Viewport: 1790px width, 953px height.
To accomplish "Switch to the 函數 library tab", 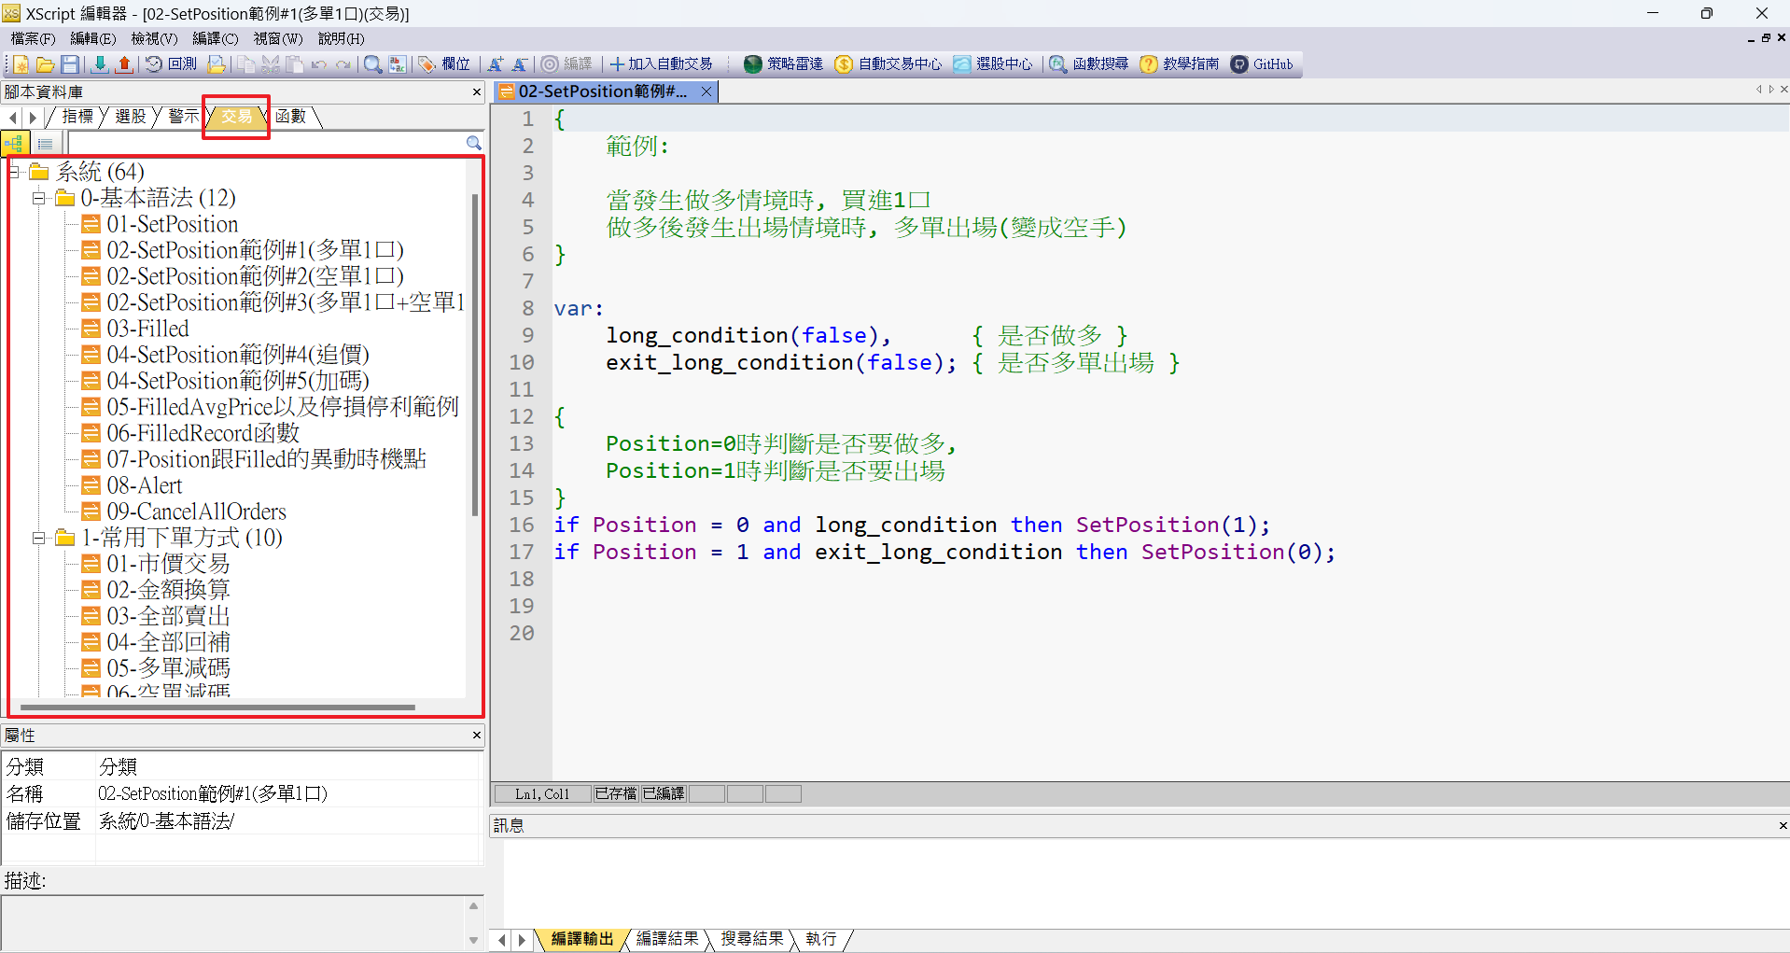I will click(x=290, y=117).
